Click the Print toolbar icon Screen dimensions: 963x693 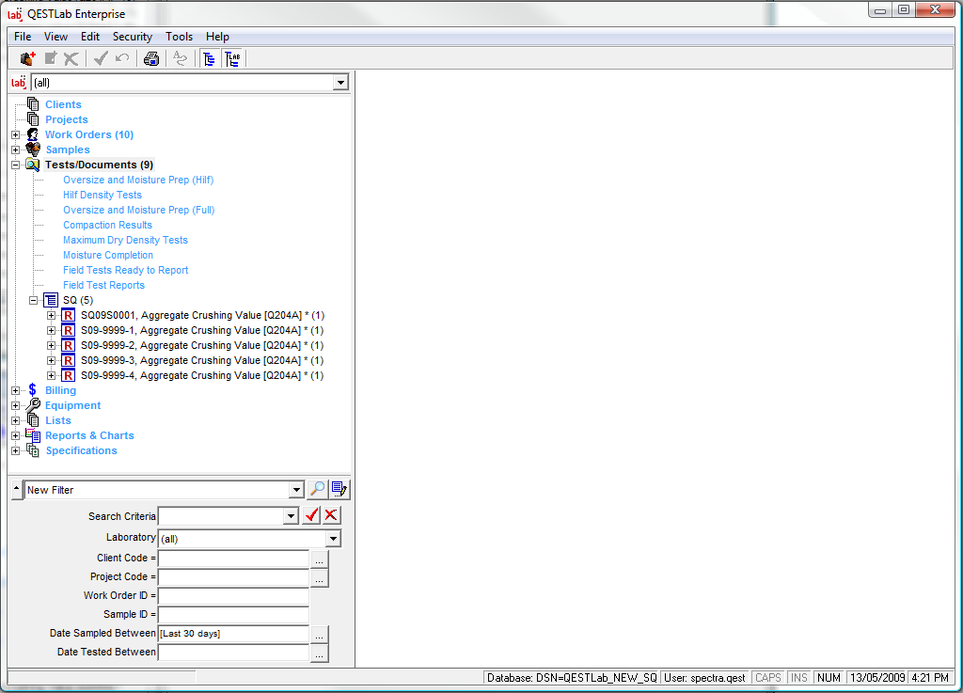[x=151, y=59]
